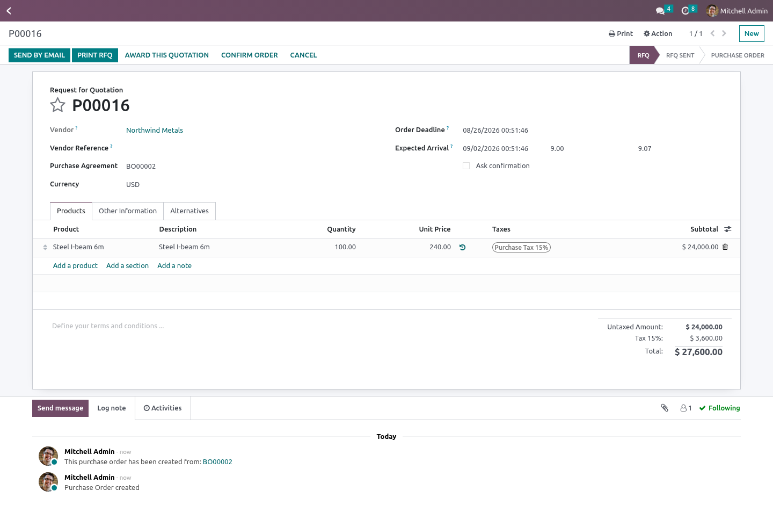Open optional columns settings icon

(727, 229)
